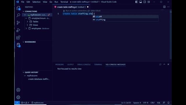Viewport: 186px width, 105px height.
Task: Open the Extensions view icon
Action: pos(18,38)
